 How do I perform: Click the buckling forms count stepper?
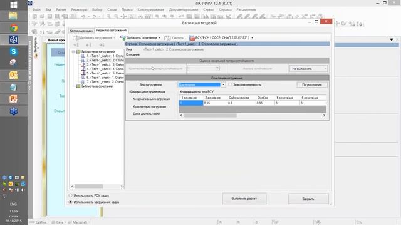217,68
